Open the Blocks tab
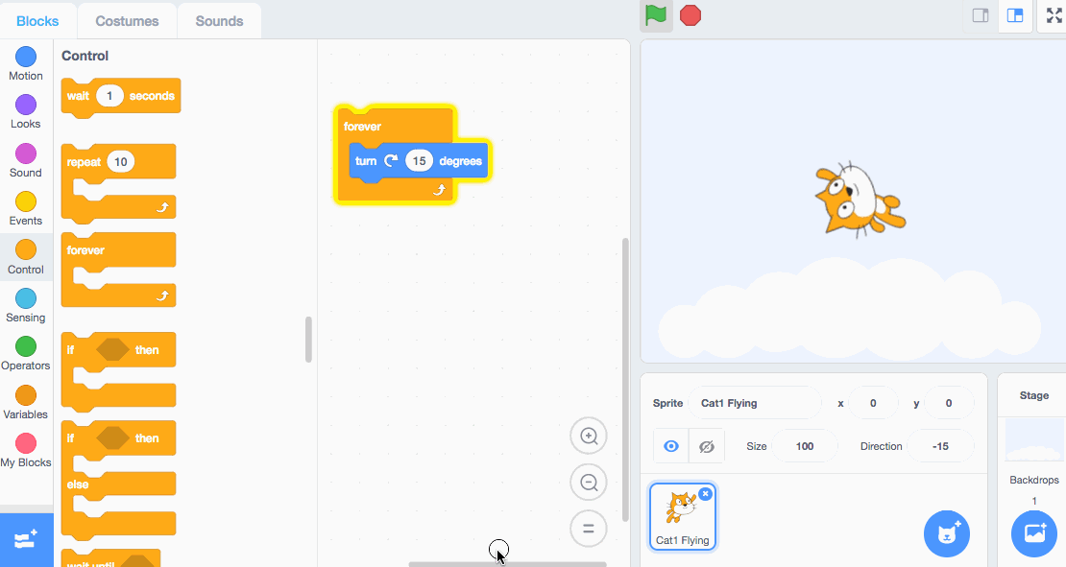This screenshot has width=1066, height=567. click(x=37, y=21)
